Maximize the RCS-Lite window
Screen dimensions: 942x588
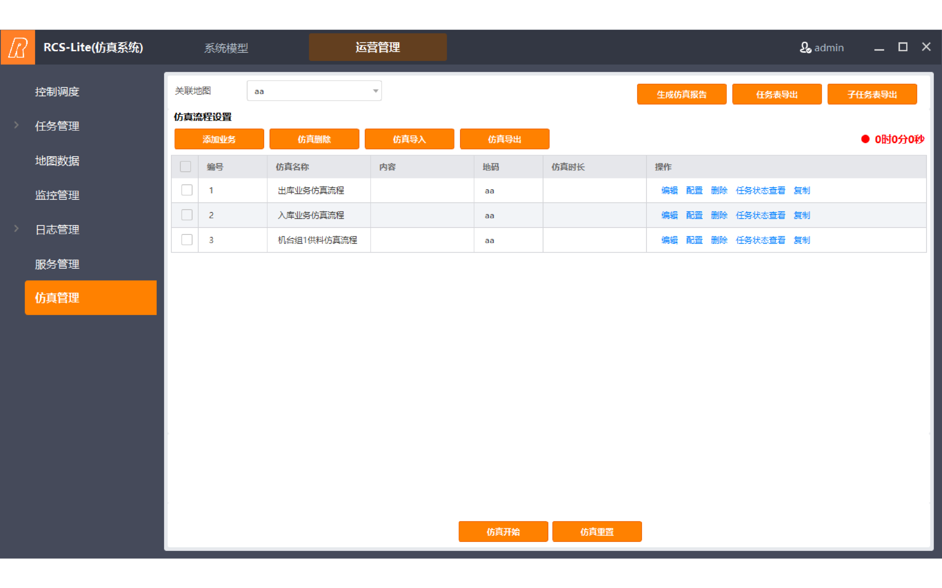pos(903,47)
